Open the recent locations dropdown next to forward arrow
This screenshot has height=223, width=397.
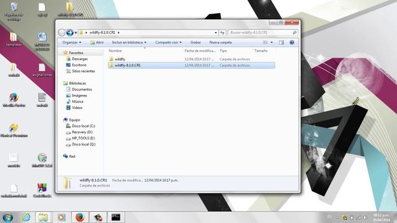click(x=76, y=33)
